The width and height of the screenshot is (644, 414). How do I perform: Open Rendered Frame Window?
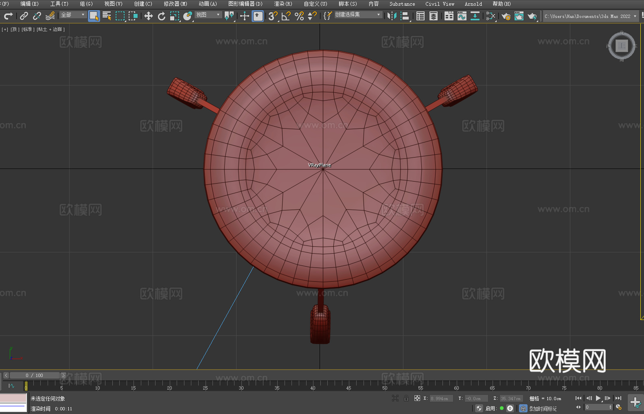click(519, 16)
